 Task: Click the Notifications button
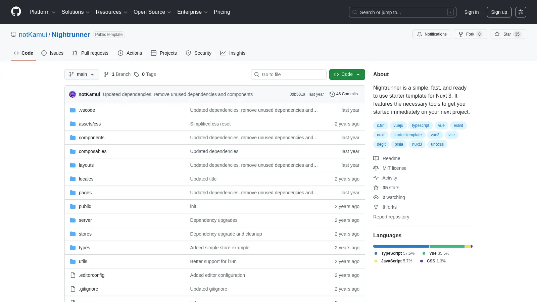pyautogui.click(x=432, y=34)
